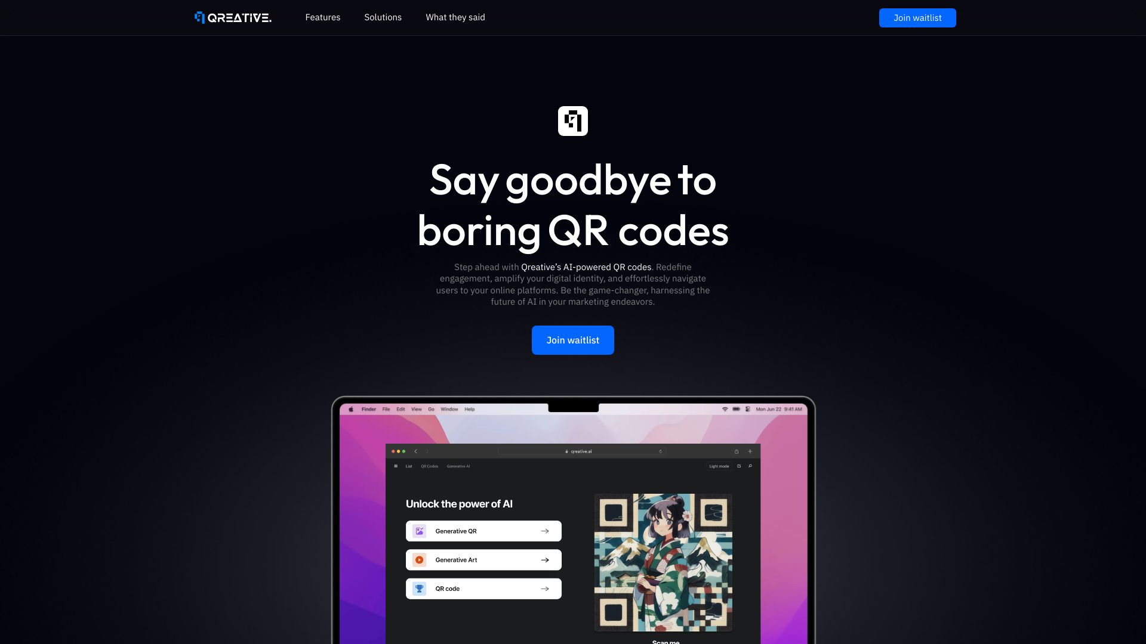Click the Generative QR feature icon
Image resolution: width=1146 pixels, height=644 pixels.
point(420,531)
